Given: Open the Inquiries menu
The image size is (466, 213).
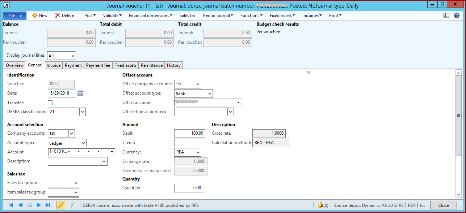Looking at the screenshot, I should [312, 16].
